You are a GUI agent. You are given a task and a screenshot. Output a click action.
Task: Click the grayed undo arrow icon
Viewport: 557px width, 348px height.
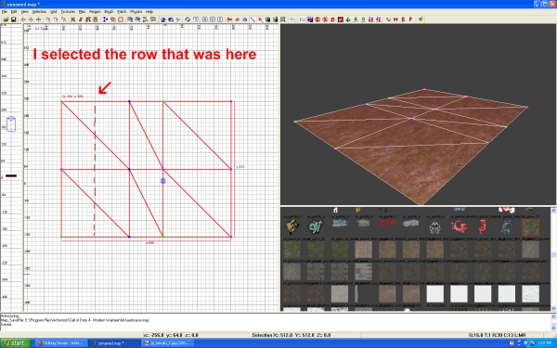[292, 19]
